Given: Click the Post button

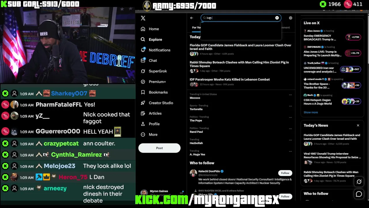Looking at the screenshot, I should click(x=159, y=148).
